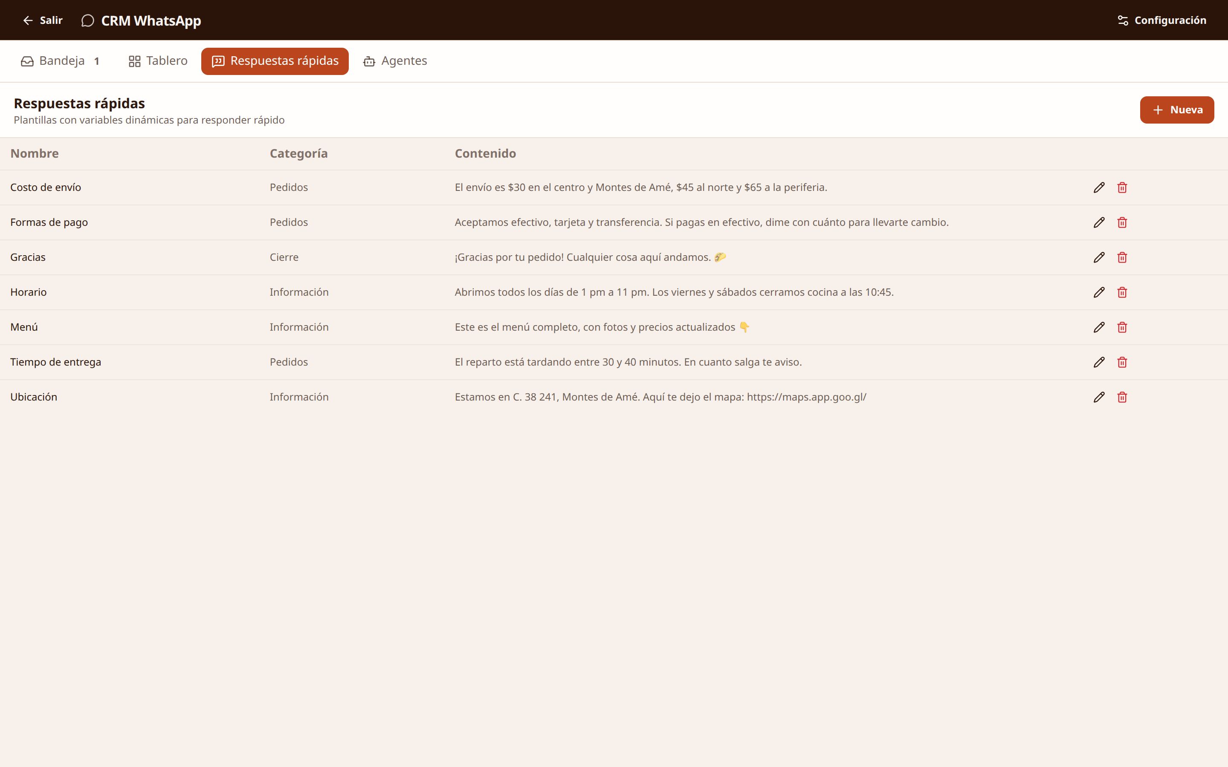Click the content 'Abrimos todos los días'

tap(675, 293)
